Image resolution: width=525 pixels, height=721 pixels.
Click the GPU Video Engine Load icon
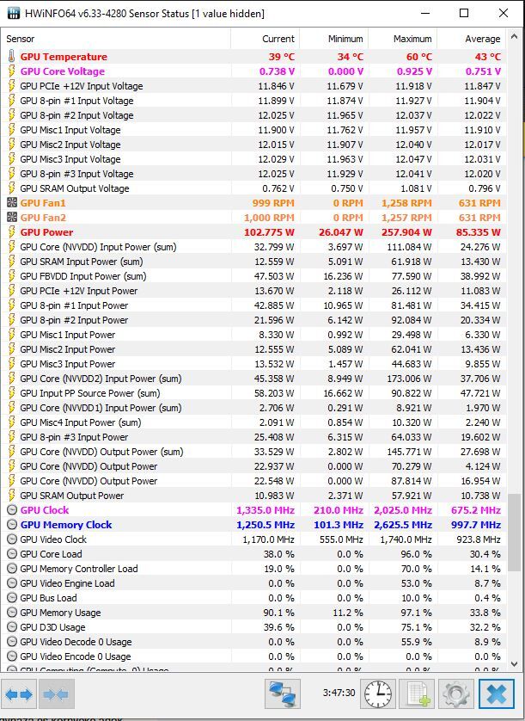(x=12, y=583)
